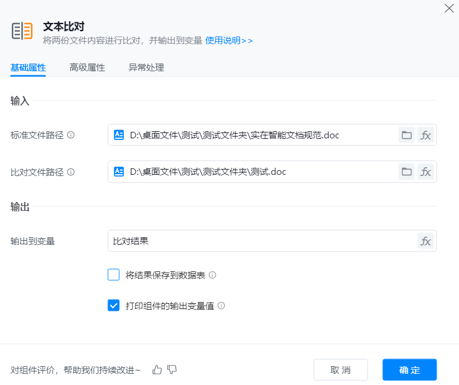Screen dimensions: 459x385
Task: Click fx icon in 输出到变量 field
Action: point(425,241)
